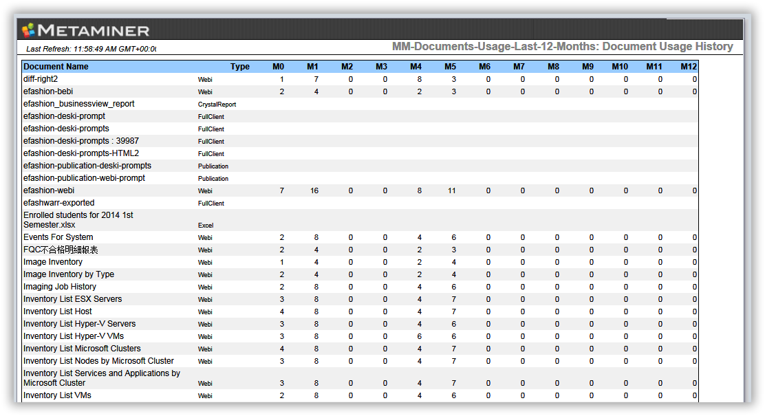Click the Document Usage History report title
765x416 pixels.
[x=563, y=46]
